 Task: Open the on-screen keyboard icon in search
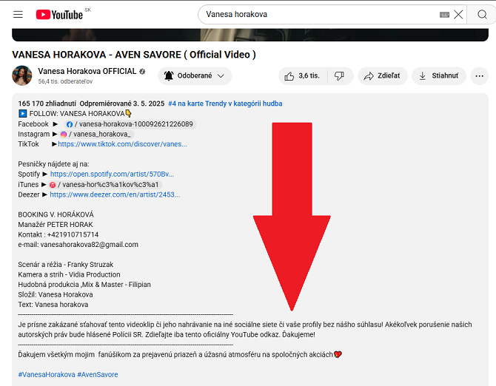(444, 15)
